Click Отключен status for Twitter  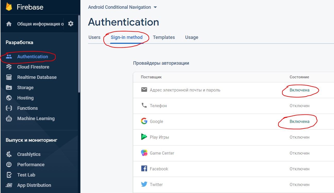coord(299,184)
